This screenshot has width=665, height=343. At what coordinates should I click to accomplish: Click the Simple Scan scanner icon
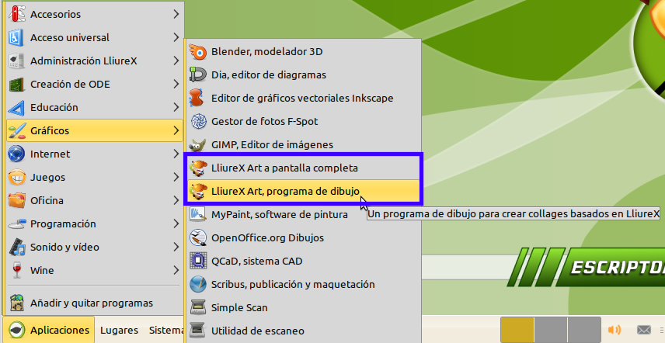pyautogui.click(x=198, y=308)
